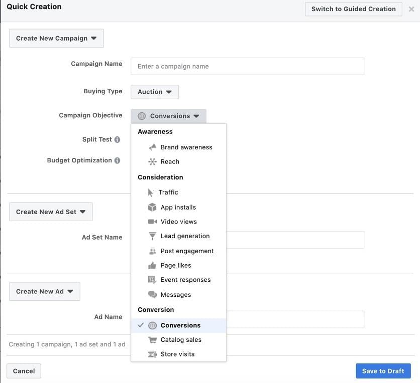Click the Traffic cursor icon

(151, 193)
